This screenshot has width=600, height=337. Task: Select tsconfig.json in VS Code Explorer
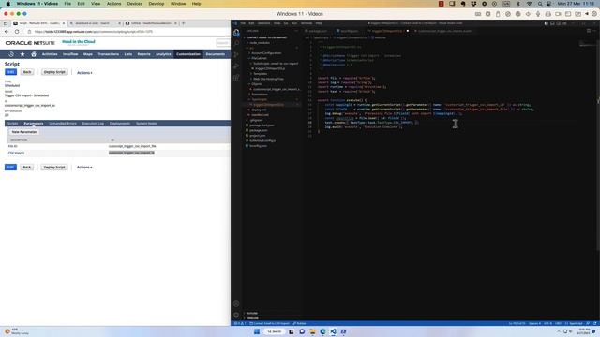tap(259, 146)
